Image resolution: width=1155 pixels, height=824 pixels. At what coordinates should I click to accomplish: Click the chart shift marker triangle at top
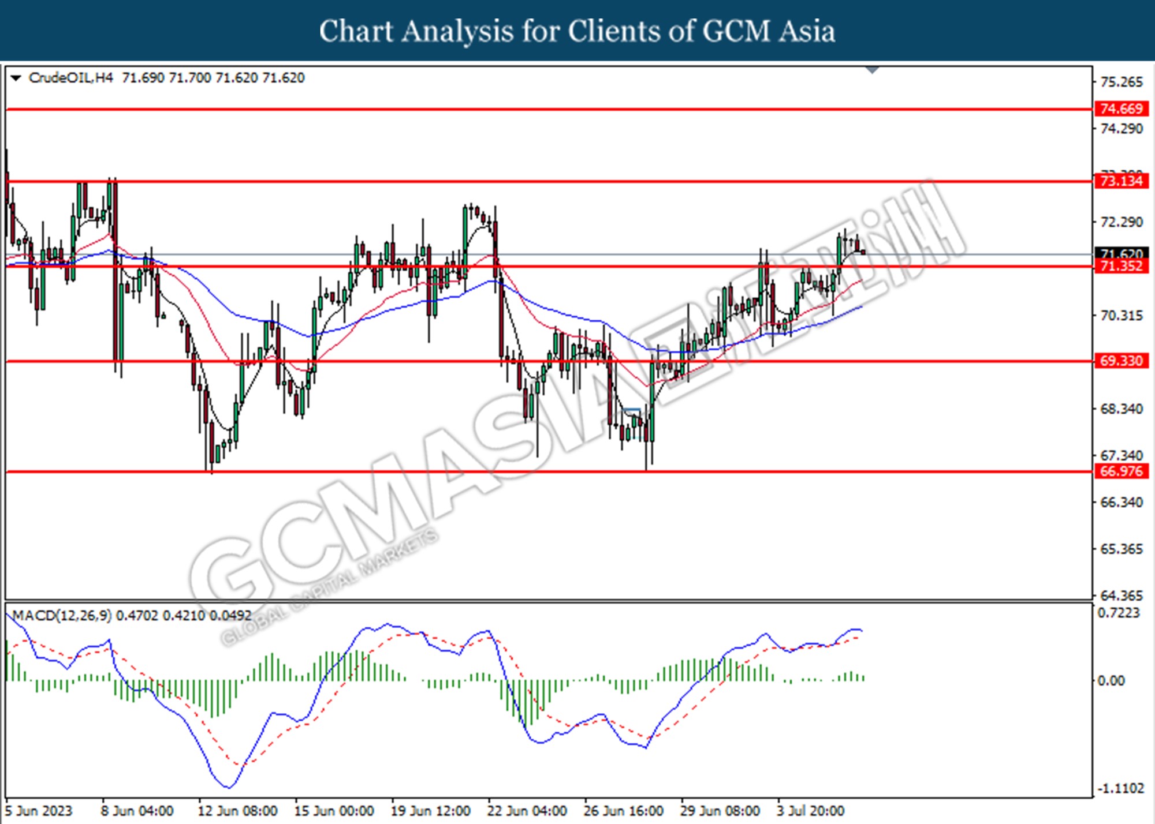[x=872, y=70]
